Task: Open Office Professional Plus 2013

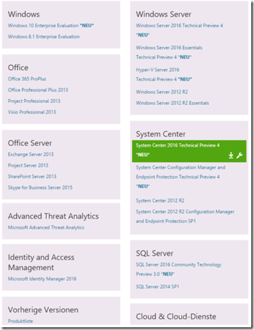Action: point(38,90)
